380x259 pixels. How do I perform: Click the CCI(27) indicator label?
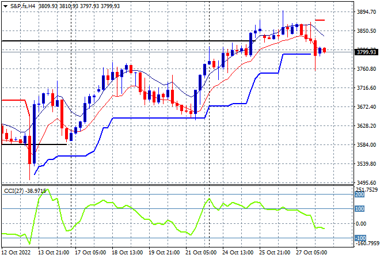coord(14,191)
